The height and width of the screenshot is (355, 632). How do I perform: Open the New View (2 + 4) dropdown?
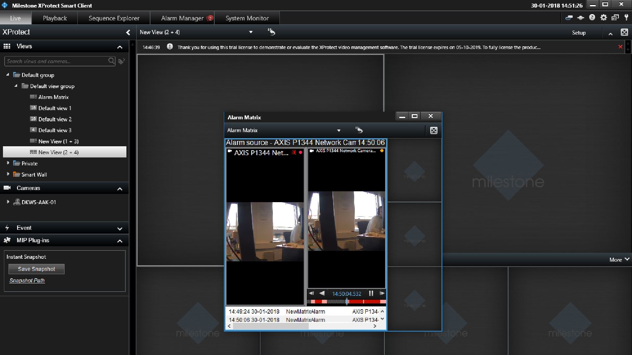[251, 32]
